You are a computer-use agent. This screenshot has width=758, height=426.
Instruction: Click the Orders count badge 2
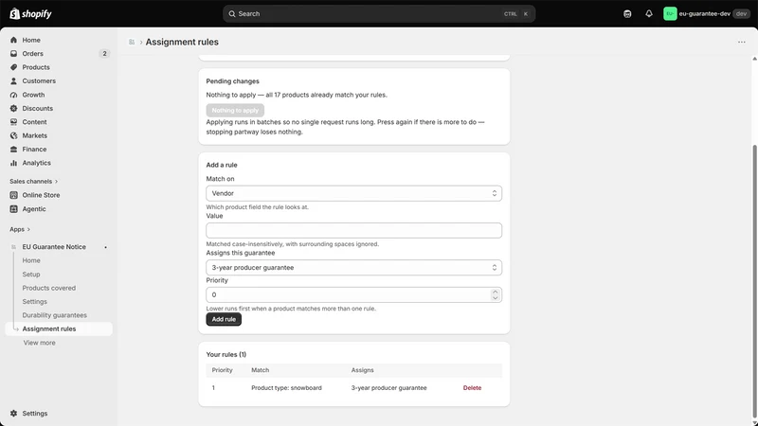pyautogui.click(x=104, y=54)
